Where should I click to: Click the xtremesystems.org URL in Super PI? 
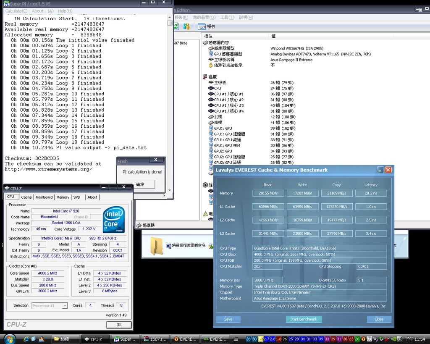coord(49,169)
